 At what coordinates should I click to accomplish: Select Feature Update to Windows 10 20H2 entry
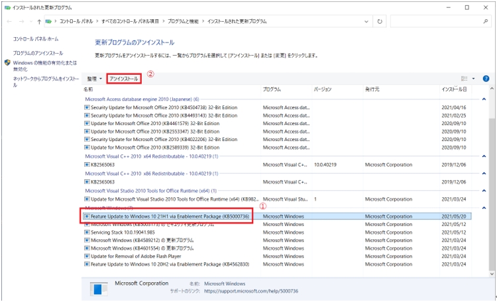[x=277, y=264]
